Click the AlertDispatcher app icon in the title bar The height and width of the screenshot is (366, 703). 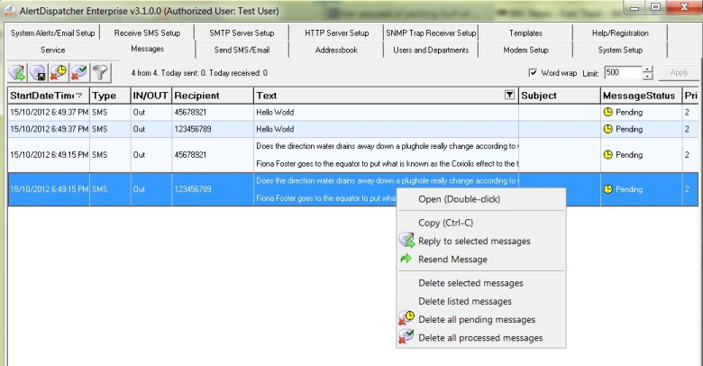pyautogui.click(x=10, y=11)
